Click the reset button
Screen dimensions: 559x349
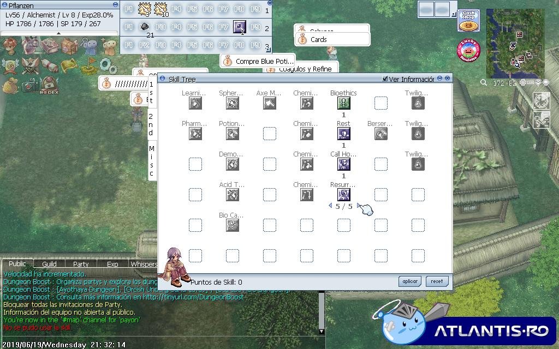point(437,281)
